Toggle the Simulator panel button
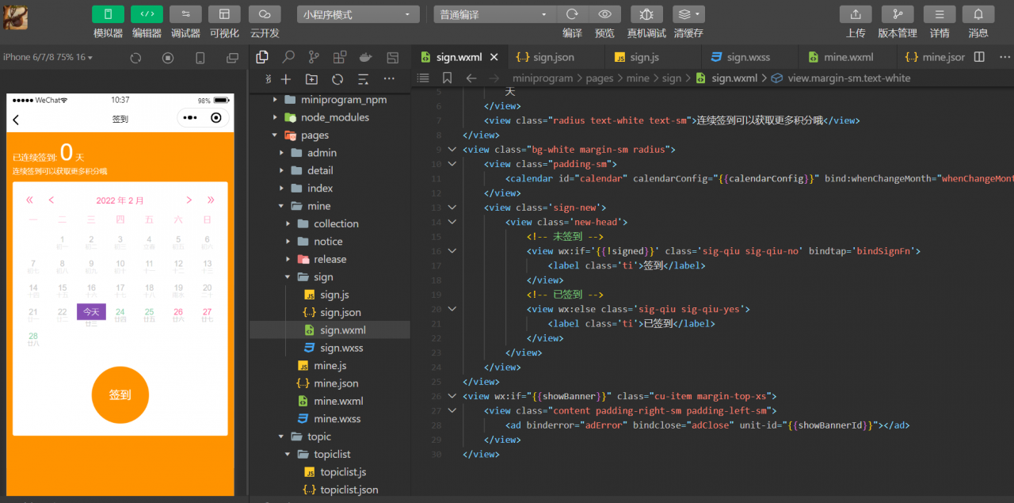This screenshot has width=1014, height=503. click(108, 14)
